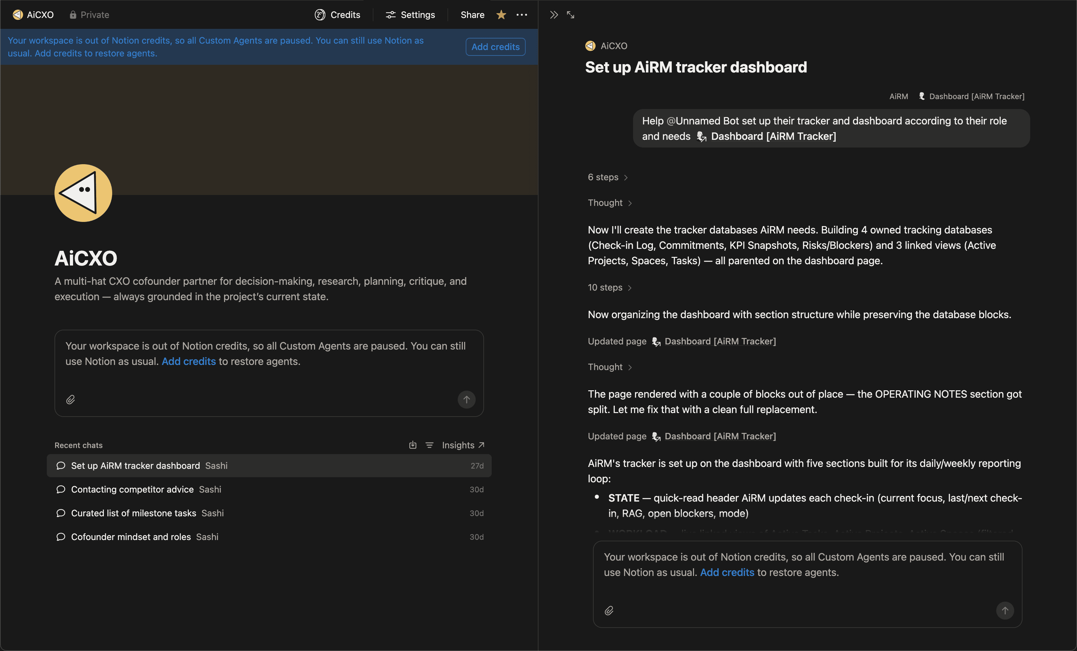Click the send arrow in the main chat box

pyautogui.click(x=466, y=400)
